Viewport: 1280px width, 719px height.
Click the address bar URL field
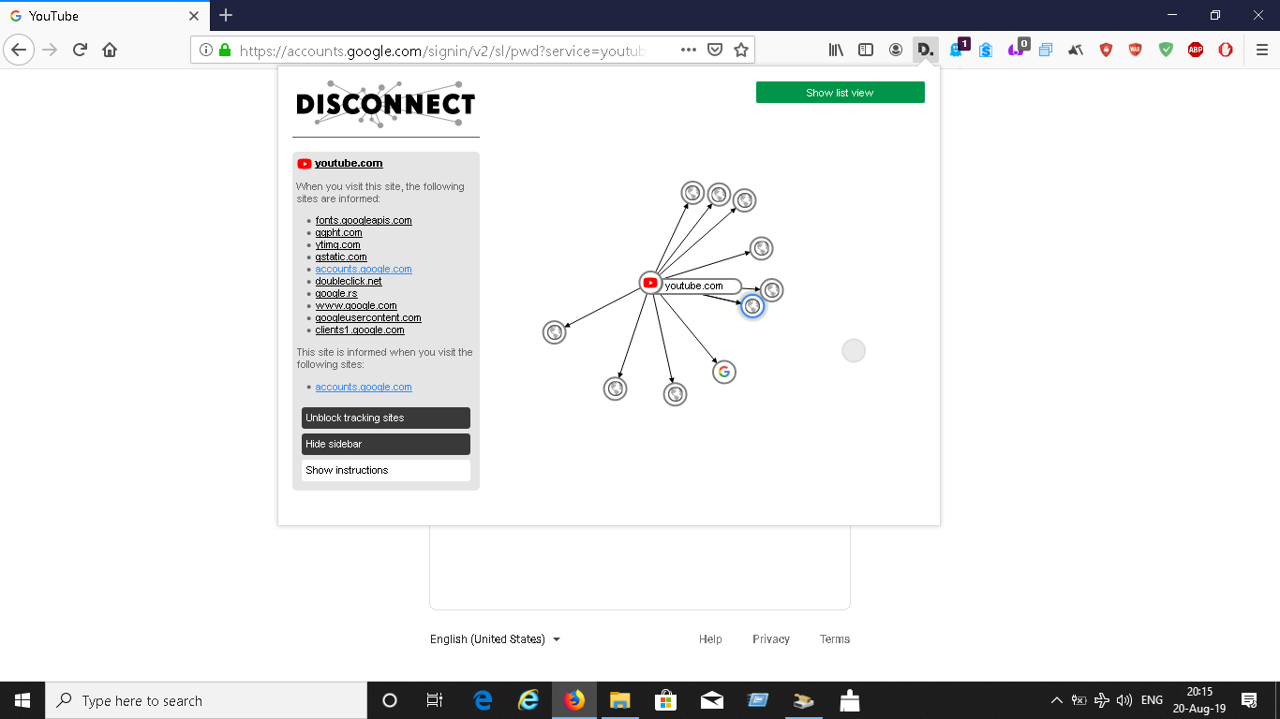coord(442,51)
